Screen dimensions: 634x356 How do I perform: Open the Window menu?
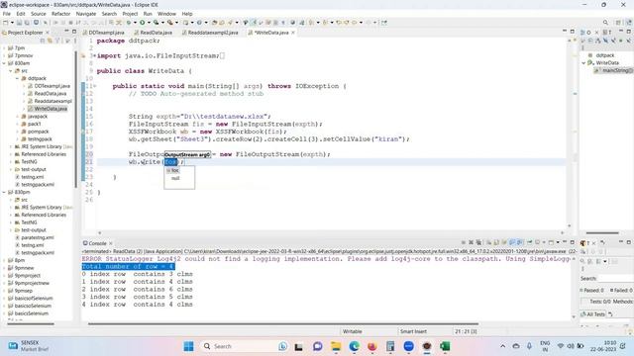[x=166, y=14]
